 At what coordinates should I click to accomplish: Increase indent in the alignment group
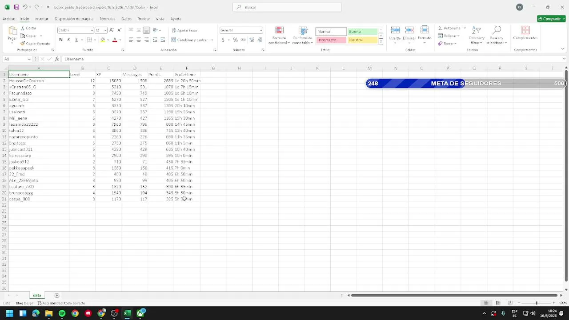tap(163, 40)
